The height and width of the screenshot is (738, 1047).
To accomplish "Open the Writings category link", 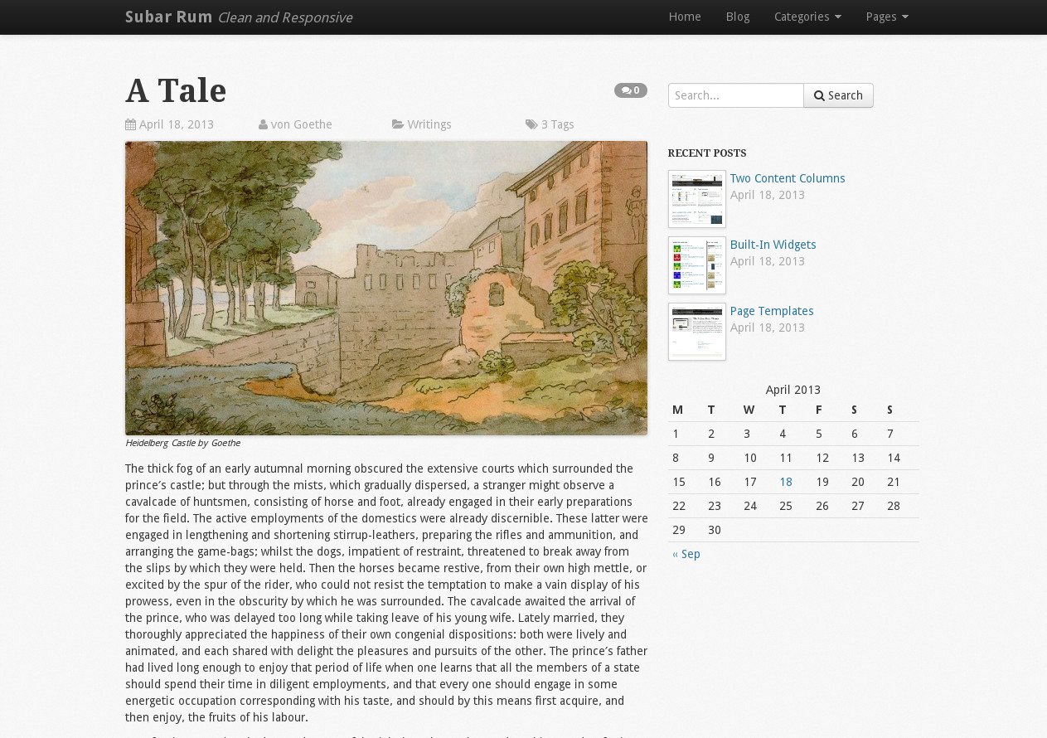I will [x=429, y=124].
